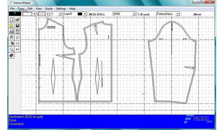The width and height of the screenshot is (224, 130).
Task: Print the pattern with printer icon
Action: click(12, 31)
